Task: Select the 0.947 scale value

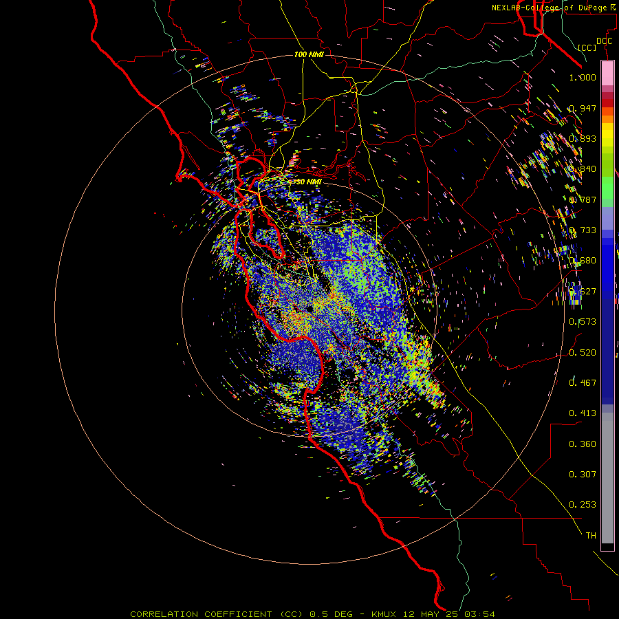Action: (583, 108)
